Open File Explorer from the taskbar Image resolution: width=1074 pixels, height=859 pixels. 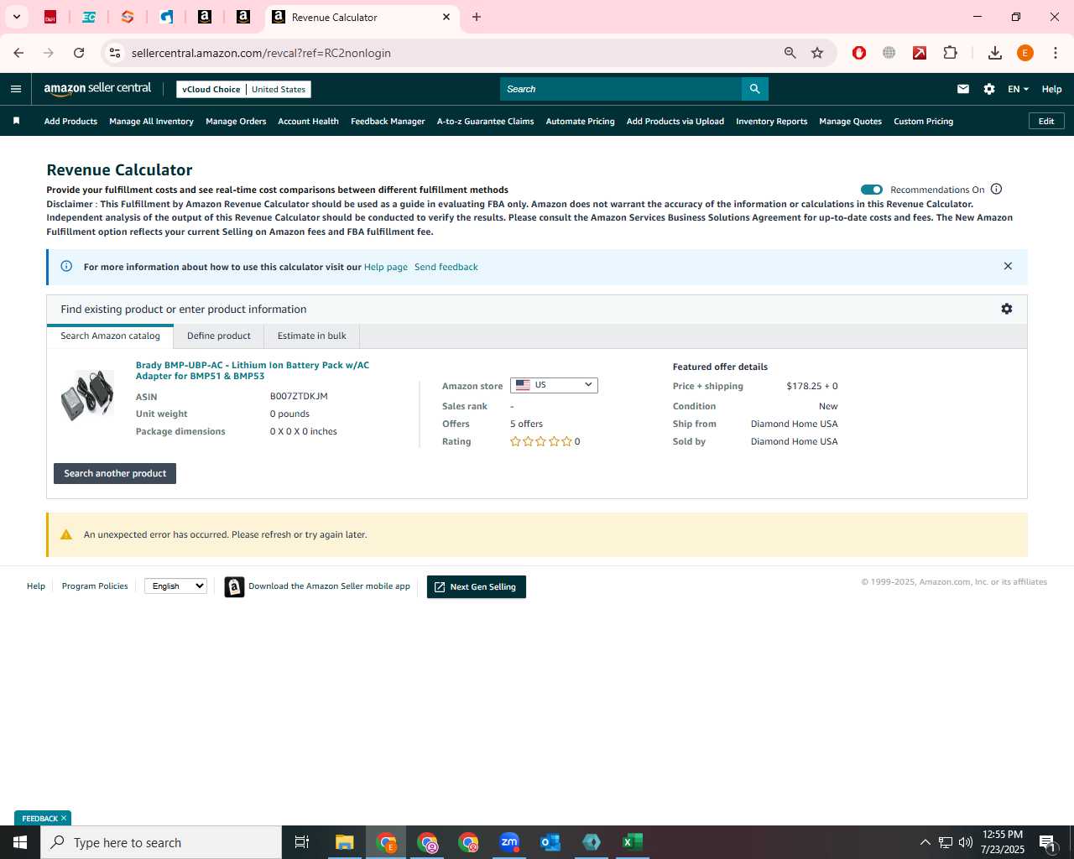click(345, 842)
